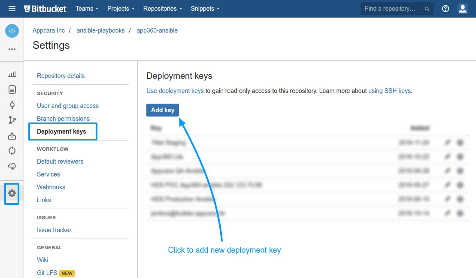
Task: Open the Snippets dropdown
Action: tap(205, 9)
